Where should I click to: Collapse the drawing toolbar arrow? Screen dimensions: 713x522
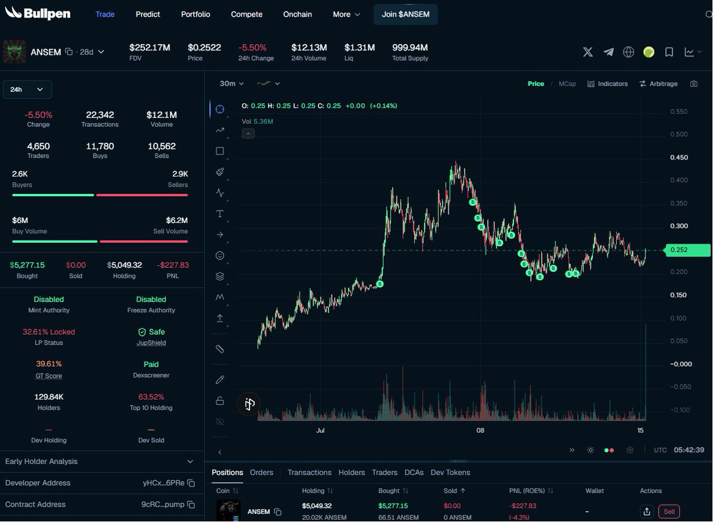[x=220, y=452]
